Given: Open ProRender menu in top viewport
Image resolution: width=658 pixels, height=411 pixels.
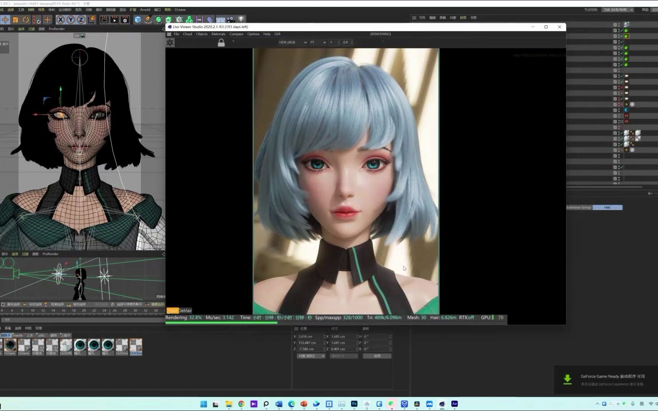Looking at the screenshot, I should (x=57, y=29).
